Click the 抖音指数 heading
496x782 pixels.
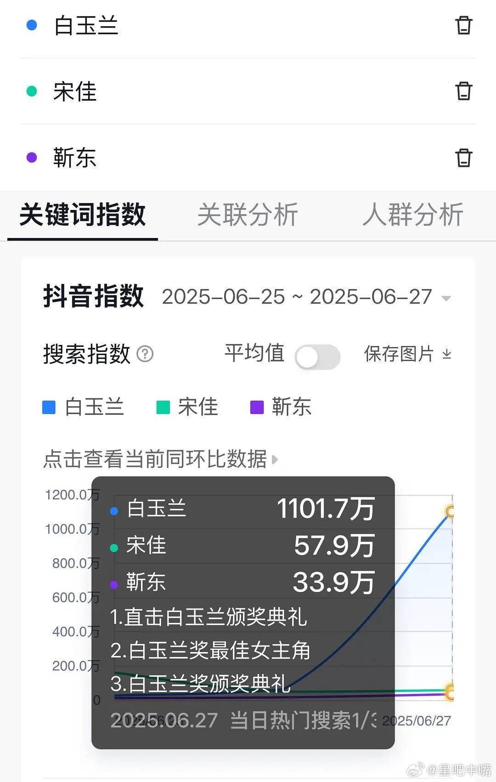pos(93,296)
